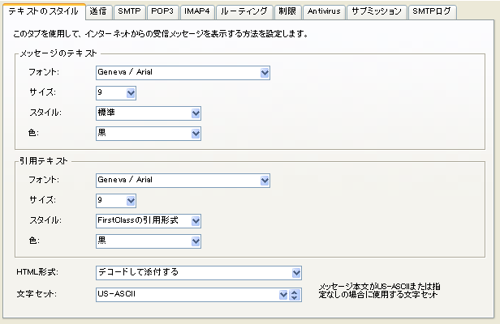Viewport: 500px width, 324px height.
Task: Click the 文字セット stepper arrows
Action: (295, 293)
